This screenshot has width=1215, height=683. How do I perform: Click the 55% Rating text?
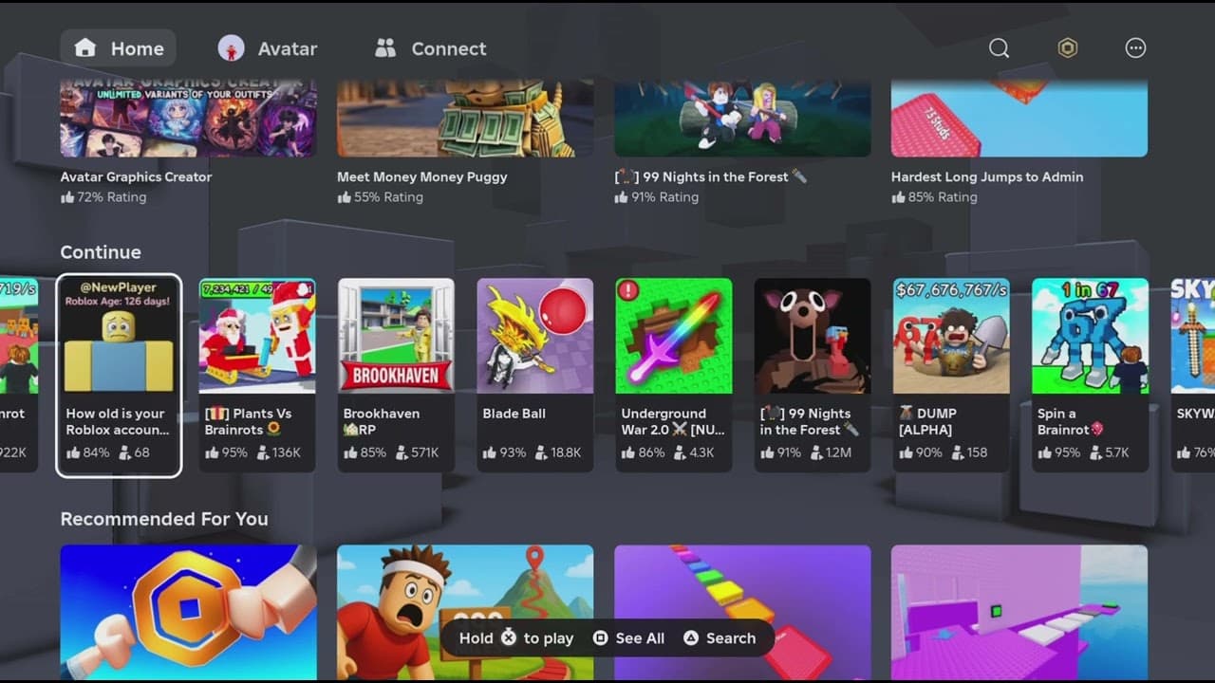(x=388, y=197)
